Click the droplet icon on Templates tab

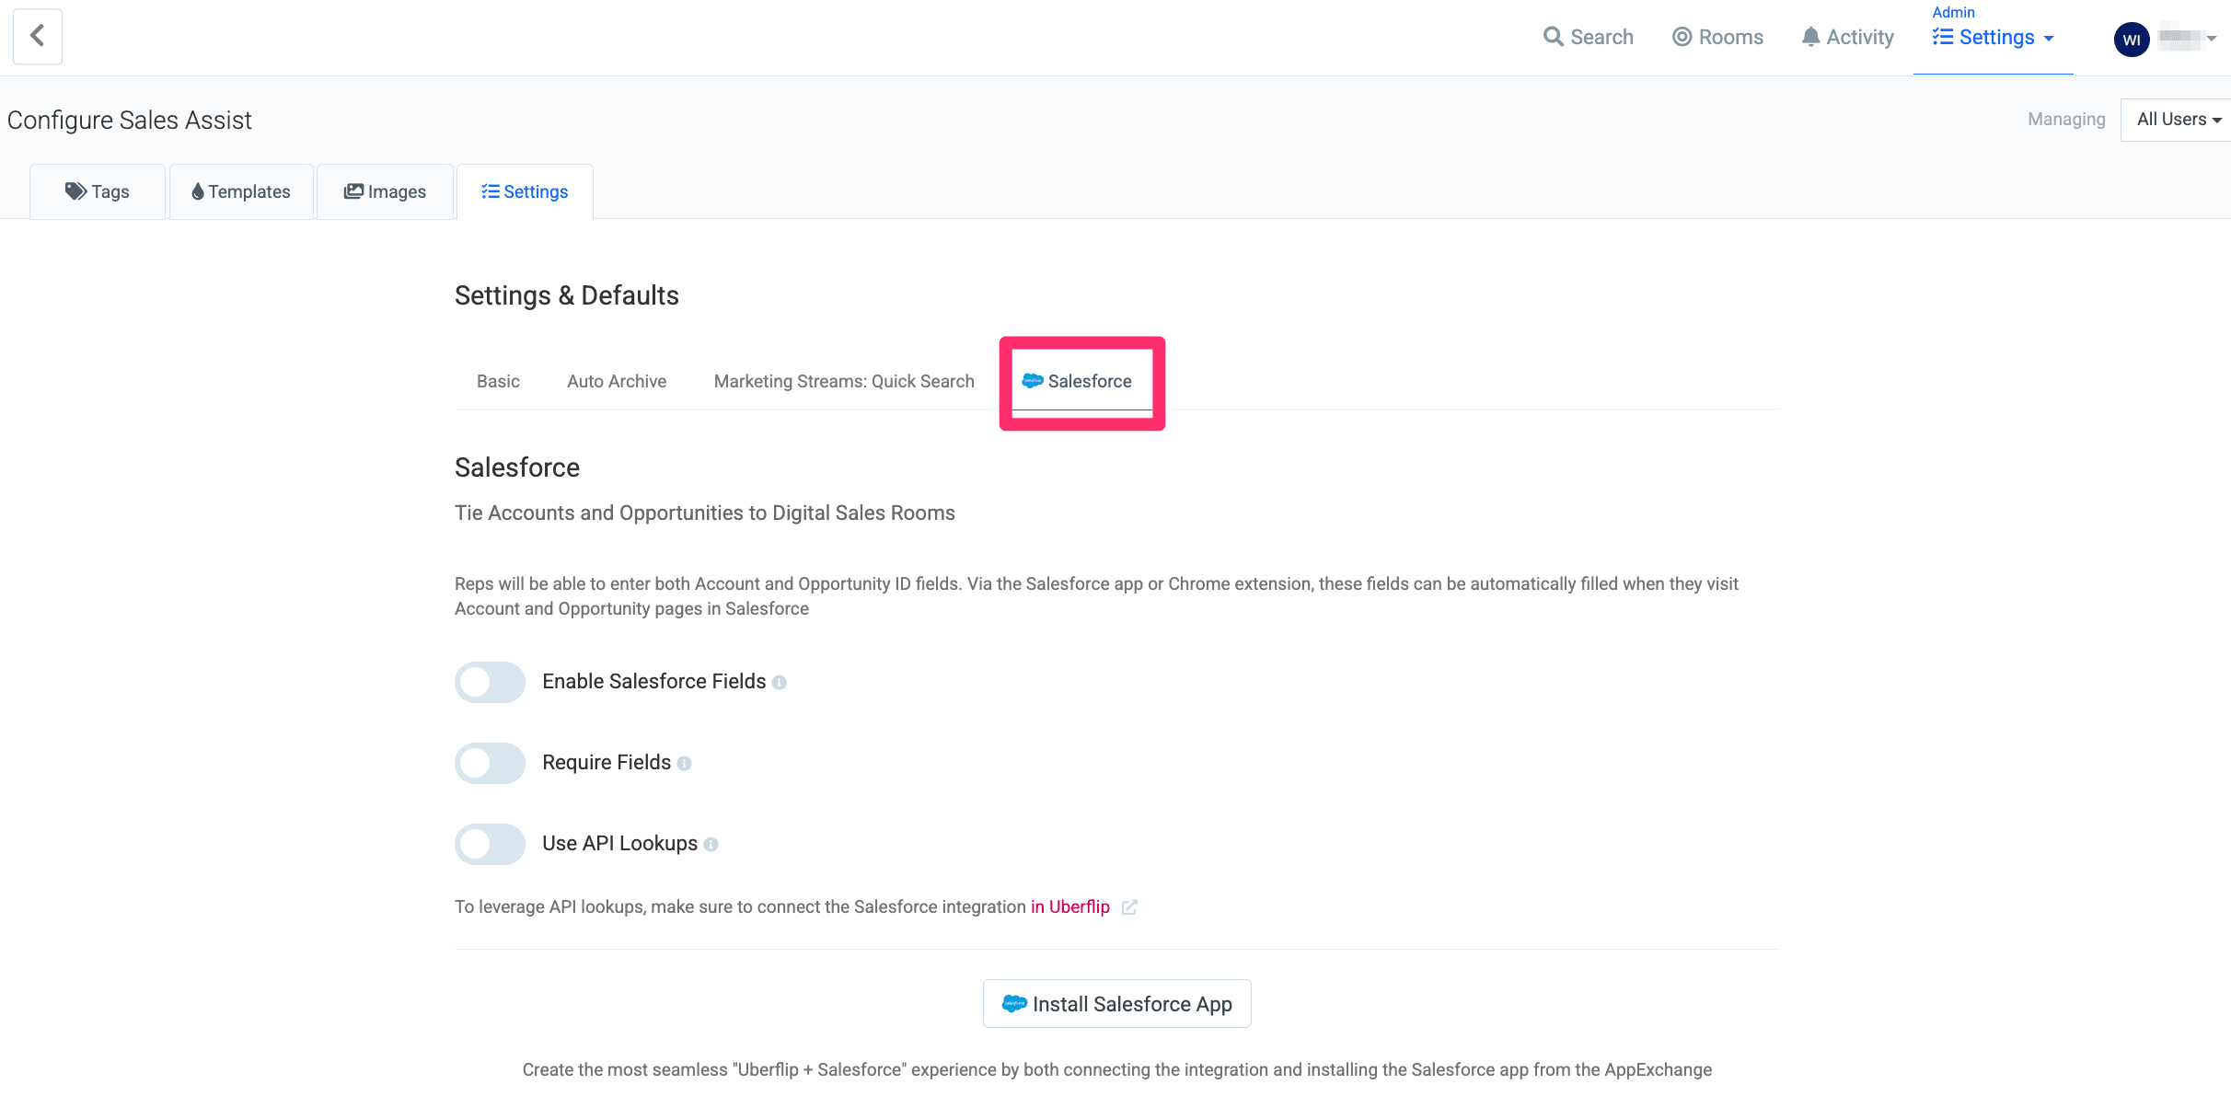click(197, 191)
